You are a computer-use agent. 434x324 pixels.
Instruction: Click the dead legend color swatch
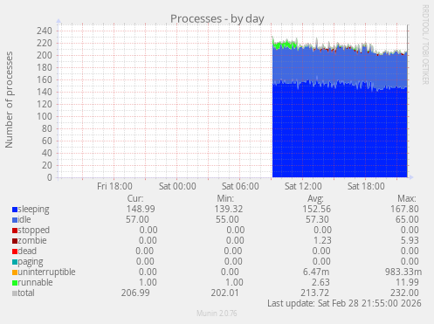(15, 252)
